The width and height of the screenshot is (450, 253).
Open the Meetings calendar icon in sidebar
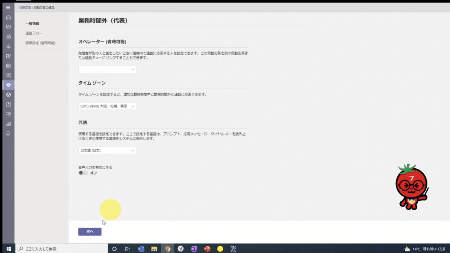point(8,66)
